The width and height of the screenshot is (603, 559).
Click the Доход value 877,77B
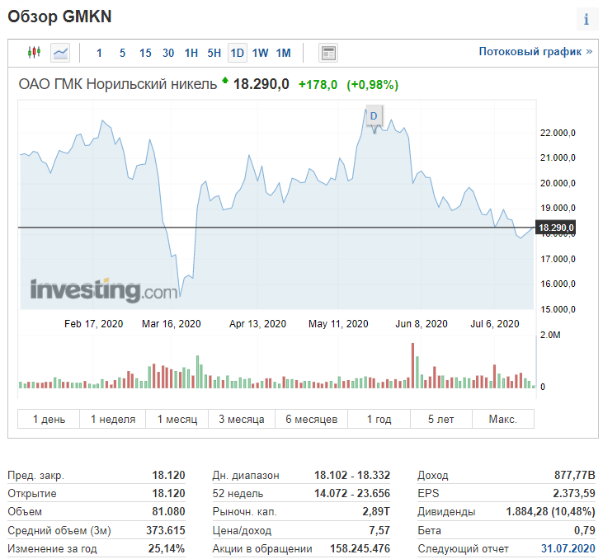(575, 475)
